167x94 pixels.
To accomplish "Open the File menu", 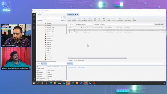I will 33,12.
